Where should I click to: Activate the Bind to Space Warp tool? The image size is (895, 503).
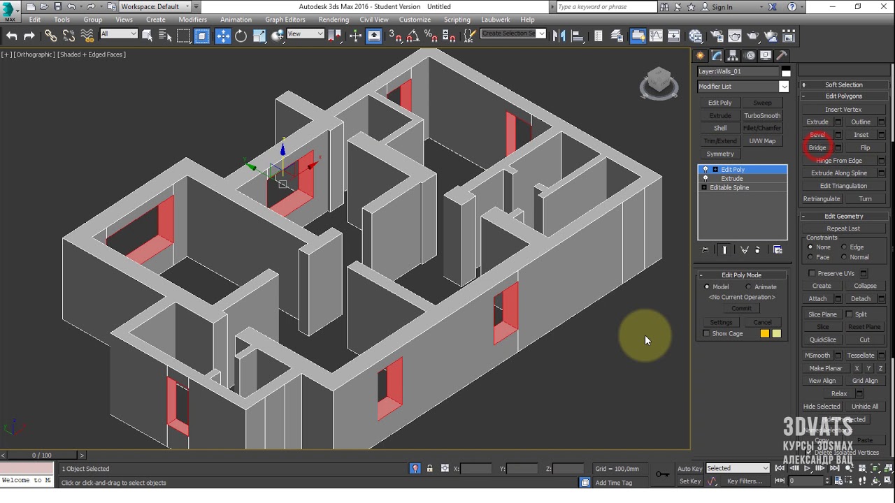[87, 36]
